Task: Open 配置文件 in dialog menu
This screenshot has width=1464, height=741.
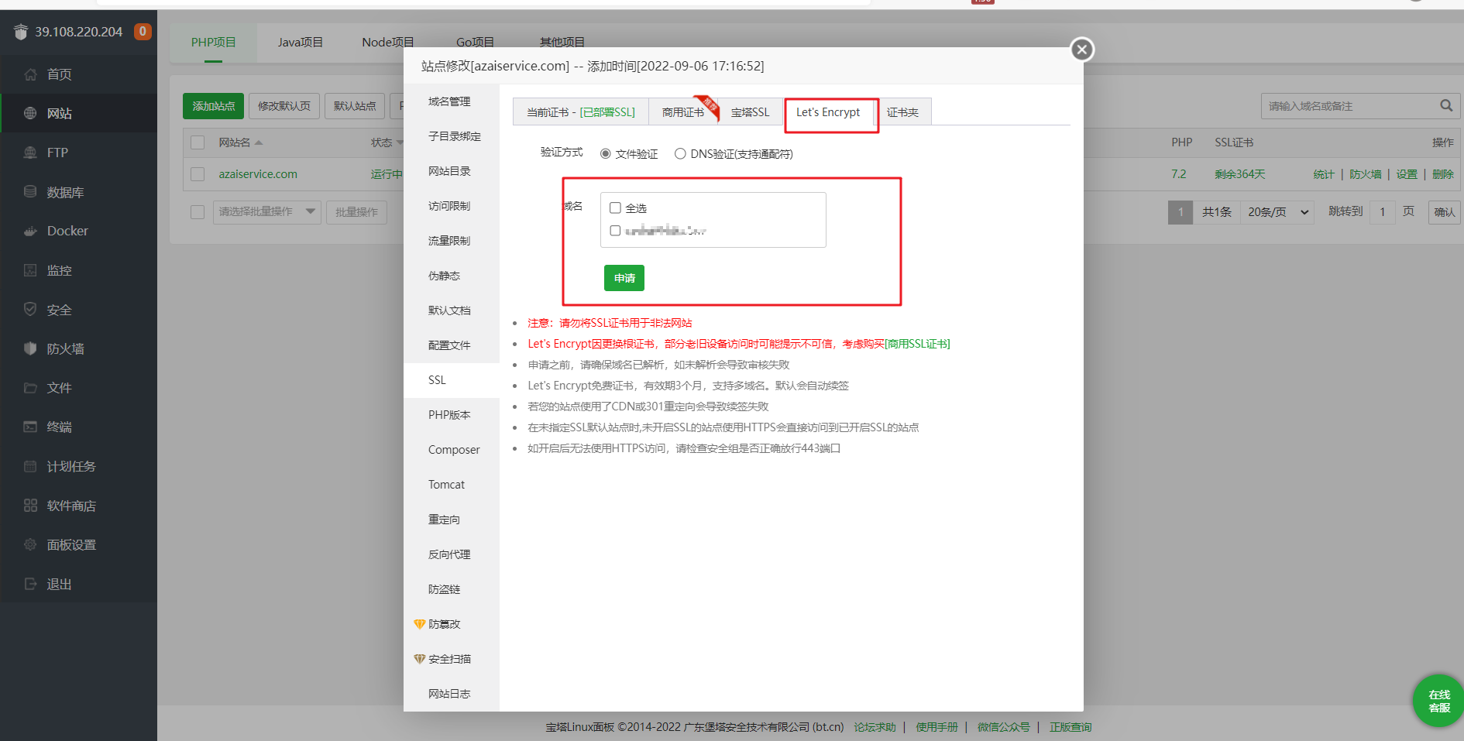Action: point(451,345)
